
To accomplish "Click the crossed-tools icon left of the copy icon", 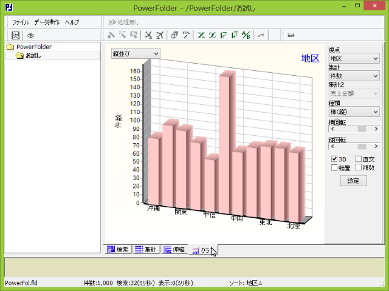I will (x=160, y=35).
